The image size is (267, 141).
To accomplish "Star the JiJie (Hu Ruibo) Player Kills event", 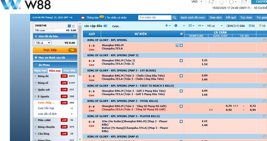I will point(181,122).
